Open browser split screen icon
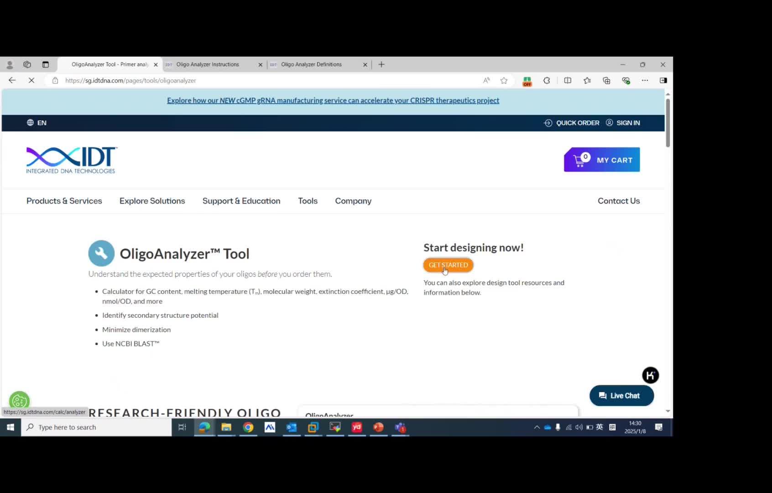This screenshot has height=493, width=772. (567, 80)
